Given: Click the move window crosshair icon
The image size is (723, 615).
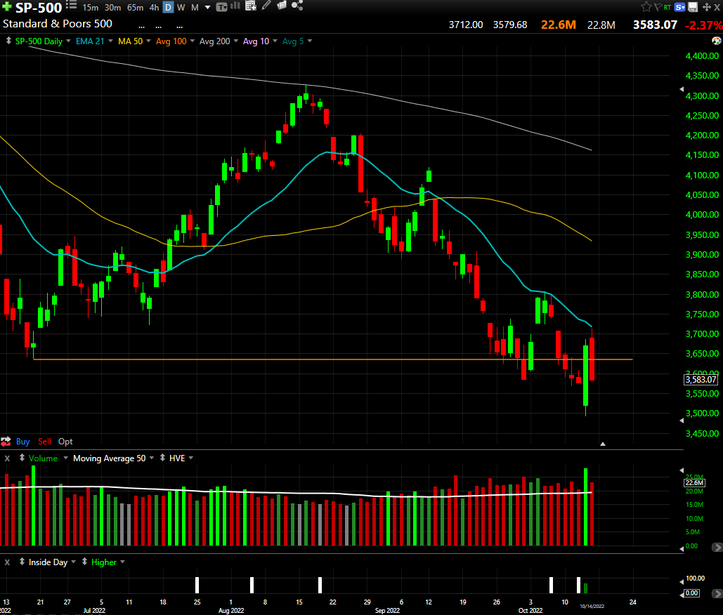Looking at the screenshot, I should 706,7.
